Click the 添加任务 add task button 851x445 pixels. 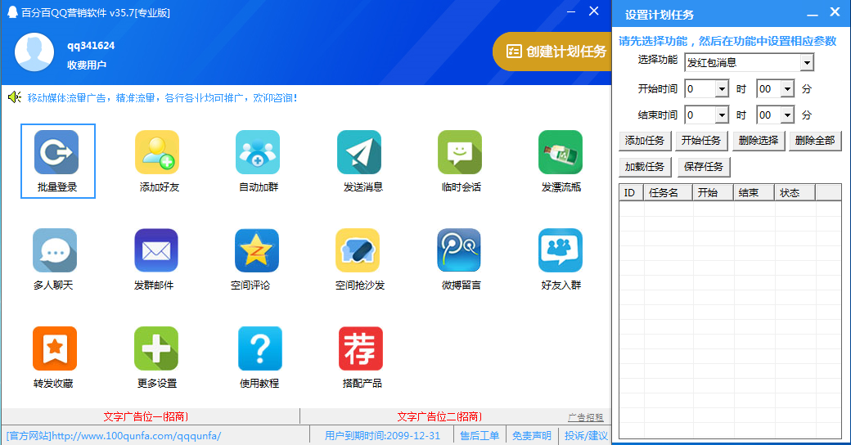[x=645, y=141]
